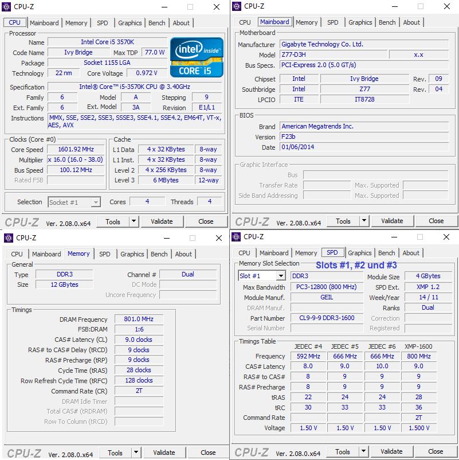The height and width of the screenshot is (460, 459).
Task: Select Graphics tab in Mainboard window
Action: click(360, 22)
